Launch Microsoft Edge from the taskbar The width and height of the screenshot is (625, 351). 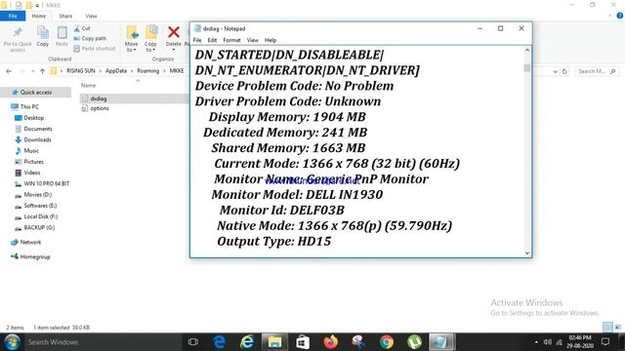tap(219, 342)
